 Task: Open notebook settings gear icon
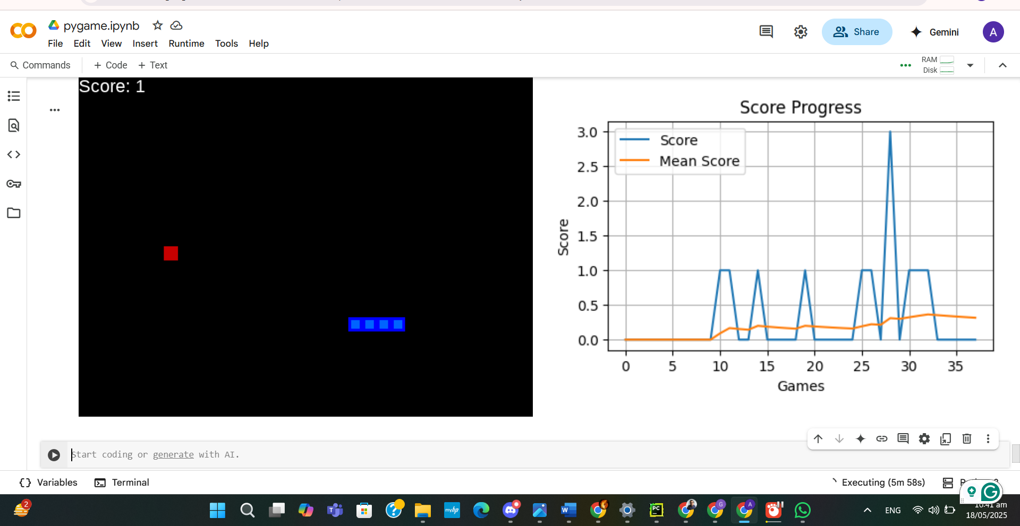click(x=801, y=32)
